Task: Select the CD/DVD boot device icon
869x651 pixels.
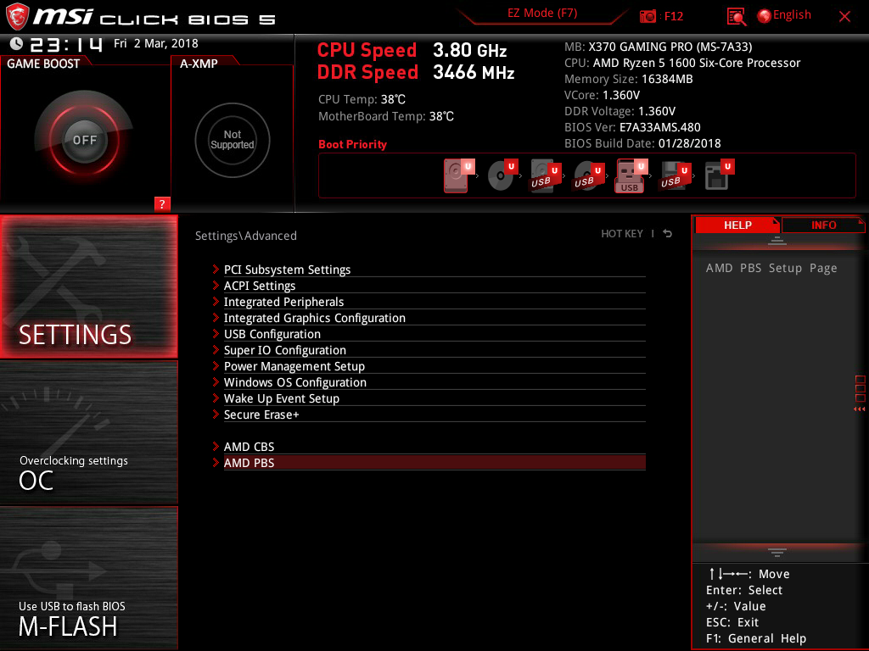Action: [502, 175]
